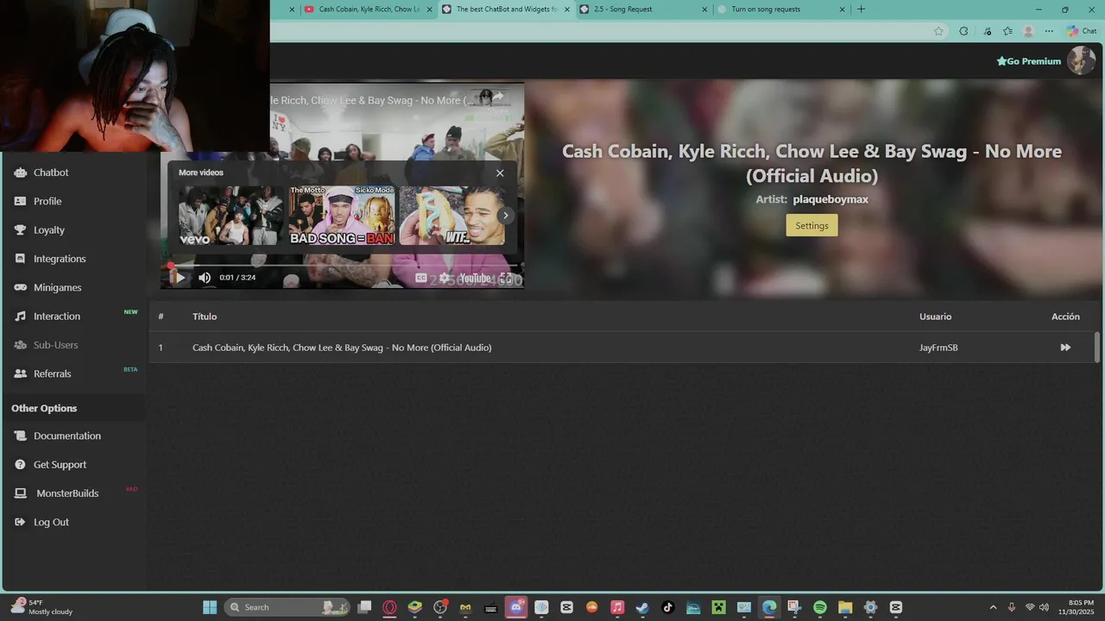The image size is (1105, 621).
Task: Open the Interaction section
Action: click(x=57, y=317)
